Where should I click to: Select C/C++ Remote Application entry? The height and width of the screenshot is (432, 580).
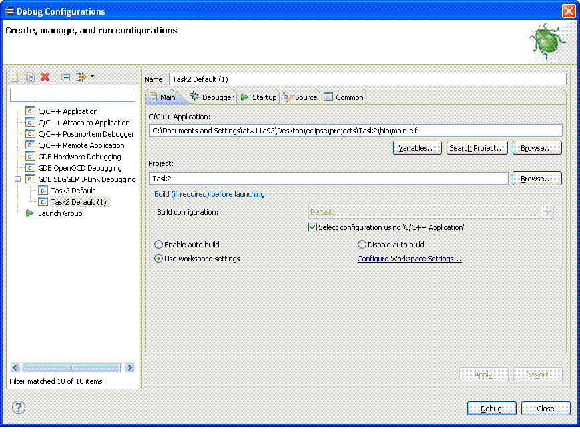pos(81,145)
